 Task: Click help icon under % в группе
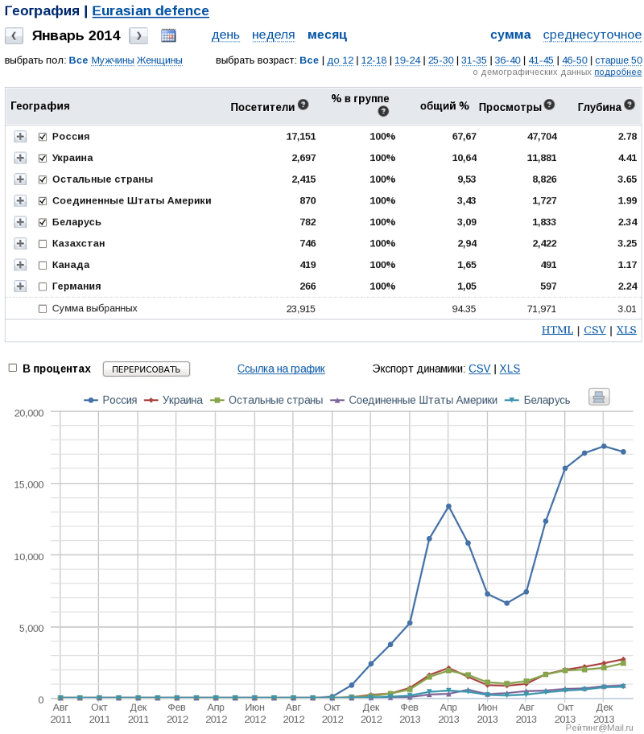(383, 111)
